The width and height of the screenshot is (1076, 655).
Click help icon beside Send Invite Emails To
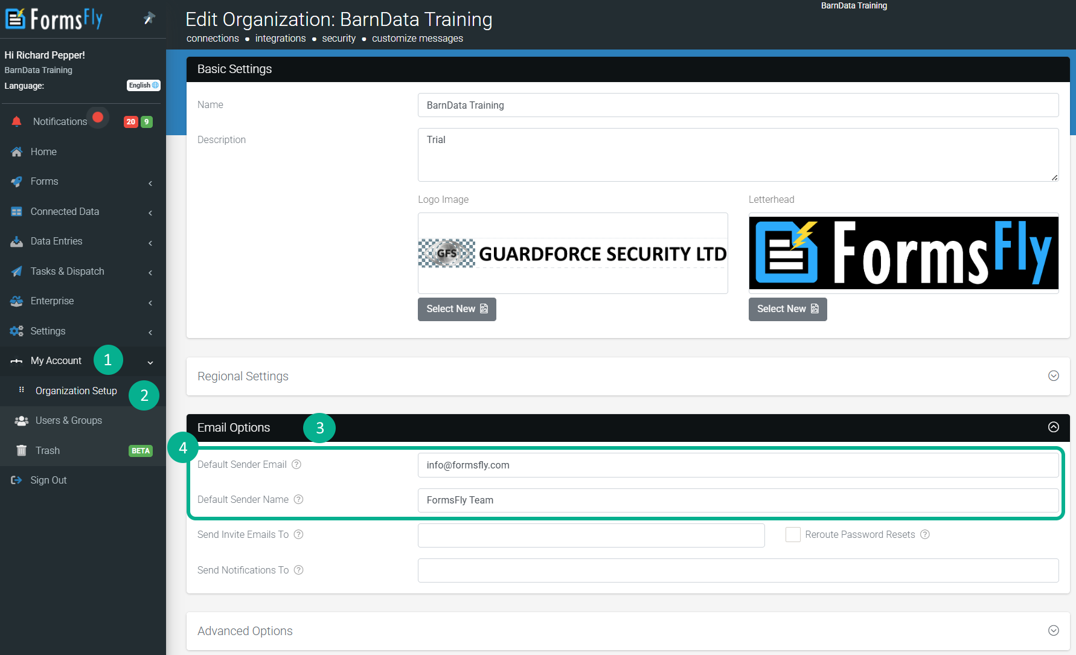coord(298,534)
